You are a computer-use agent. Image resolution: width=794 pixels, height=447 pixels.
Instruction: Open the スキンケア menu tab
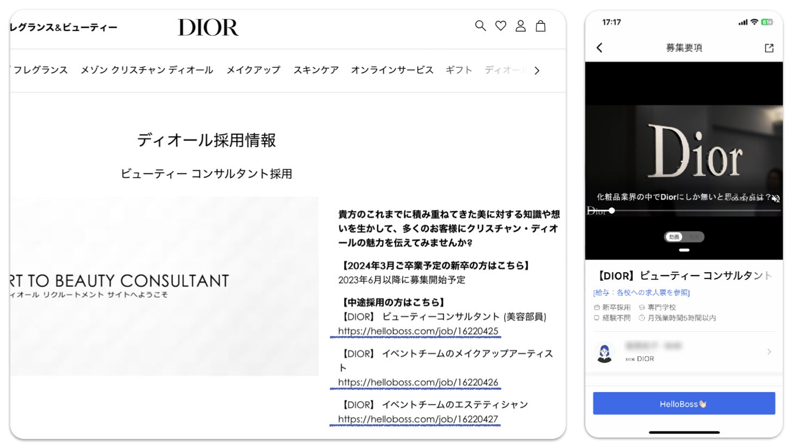[x=316, y=70]
